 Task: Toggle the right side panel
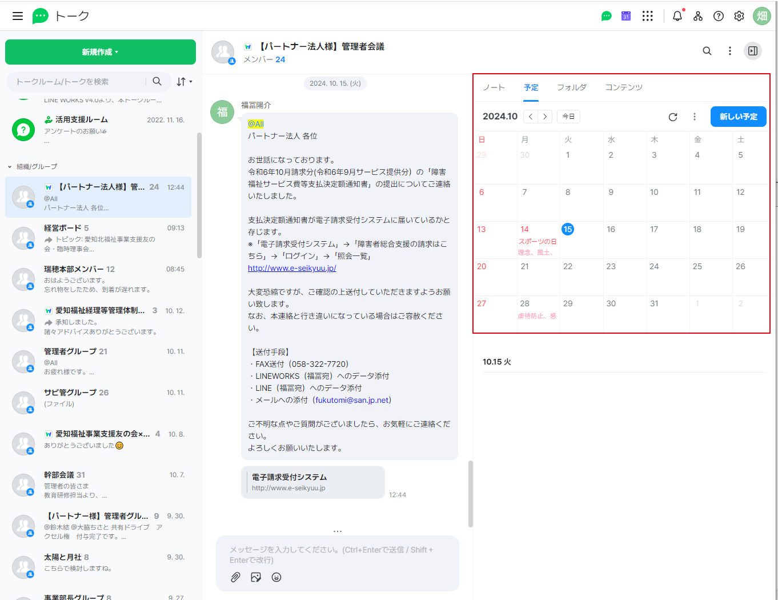pyautogui.click(x=753, y=51)
